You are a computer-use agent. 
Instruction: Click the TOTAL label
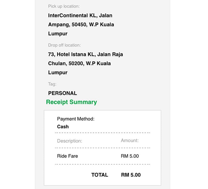(x=100, y=175)
